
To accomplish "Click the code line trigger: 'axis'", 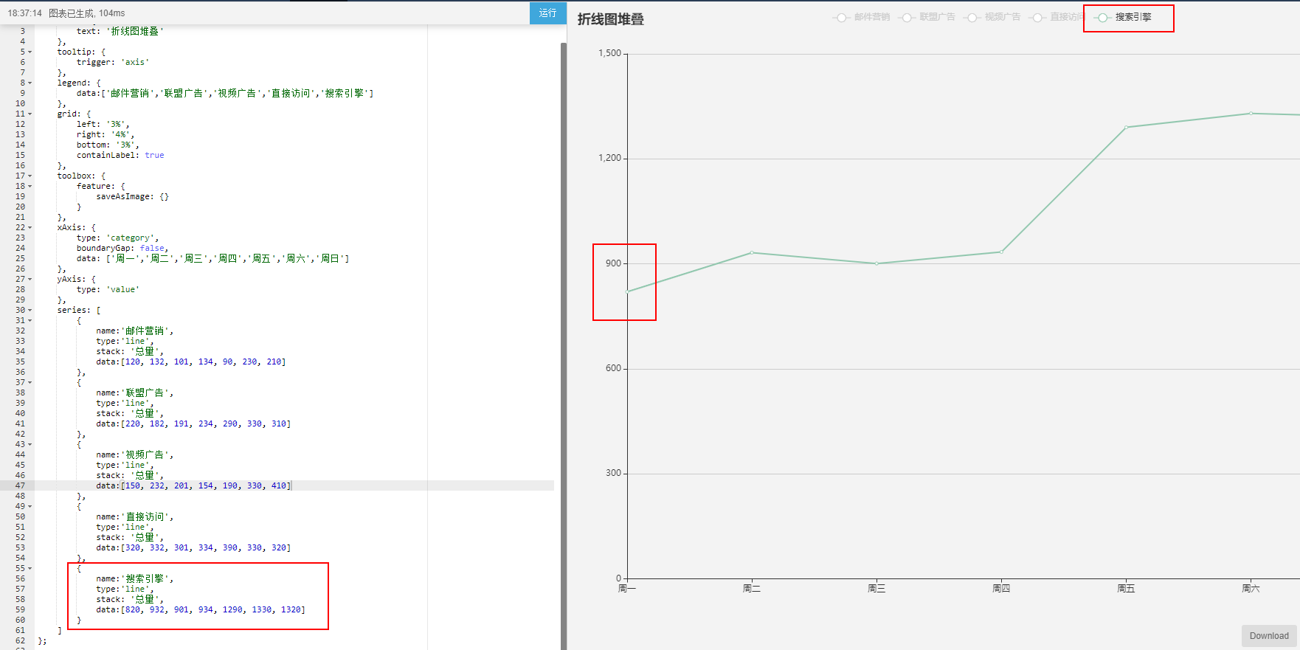I will pyautogui.click(x=113, y=62).
